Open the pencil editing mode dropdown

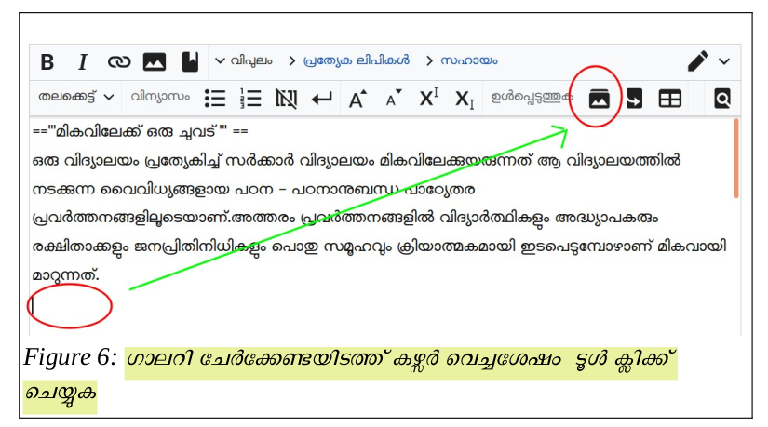click(708, 61)
